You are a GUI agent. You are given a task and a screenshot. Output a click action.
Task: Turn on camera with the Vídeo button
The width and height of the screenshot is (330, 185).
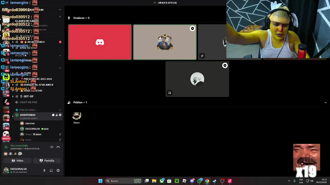[18, 161]
